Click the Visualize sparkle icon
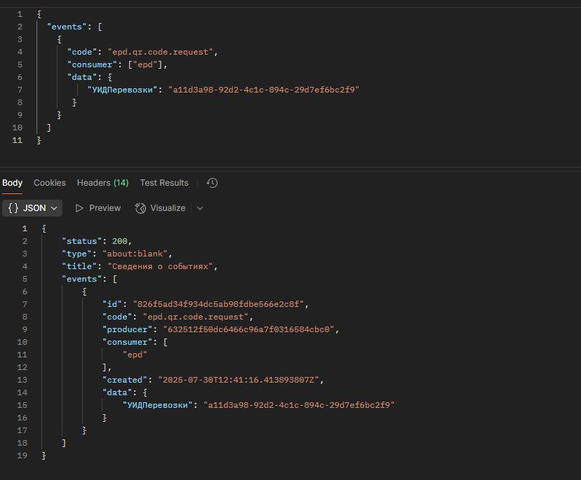 click(x=140, y=208)
